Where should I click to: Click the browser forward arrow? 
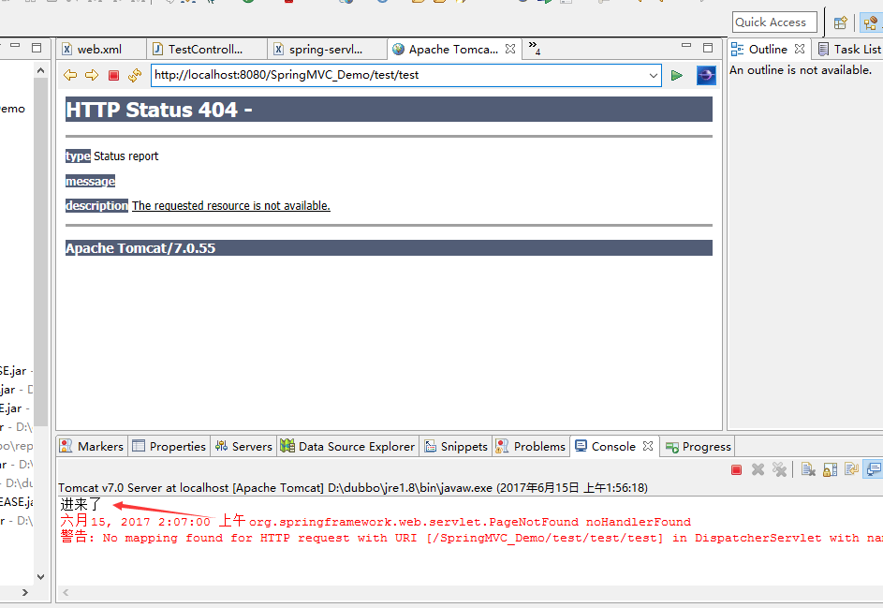click(91, 75)
